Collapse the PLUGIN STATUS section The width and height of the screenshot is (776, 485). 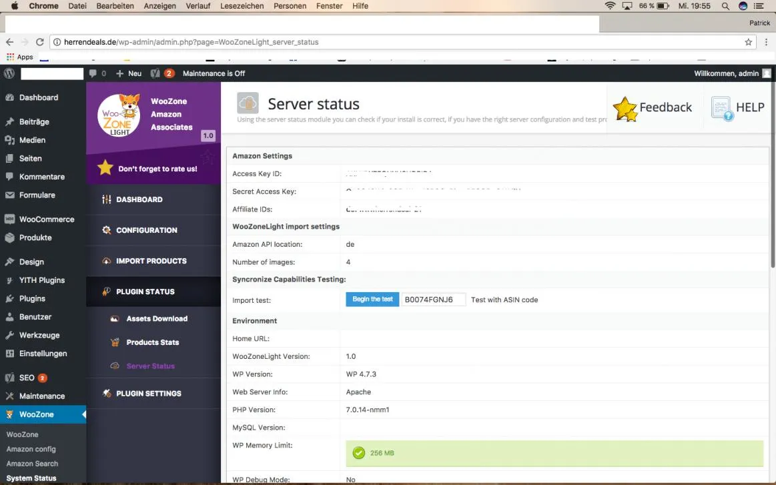[x=145, y=292]
